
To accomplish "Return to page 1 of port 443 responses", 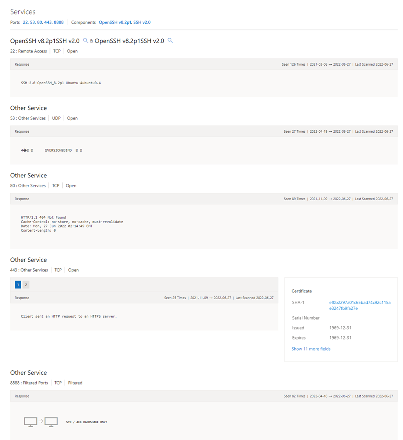I will 18,284.
